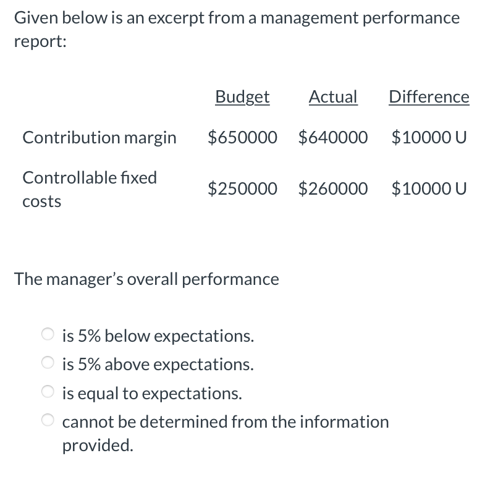
Task: Click the $260000 actual value
Action: (333, 188)
